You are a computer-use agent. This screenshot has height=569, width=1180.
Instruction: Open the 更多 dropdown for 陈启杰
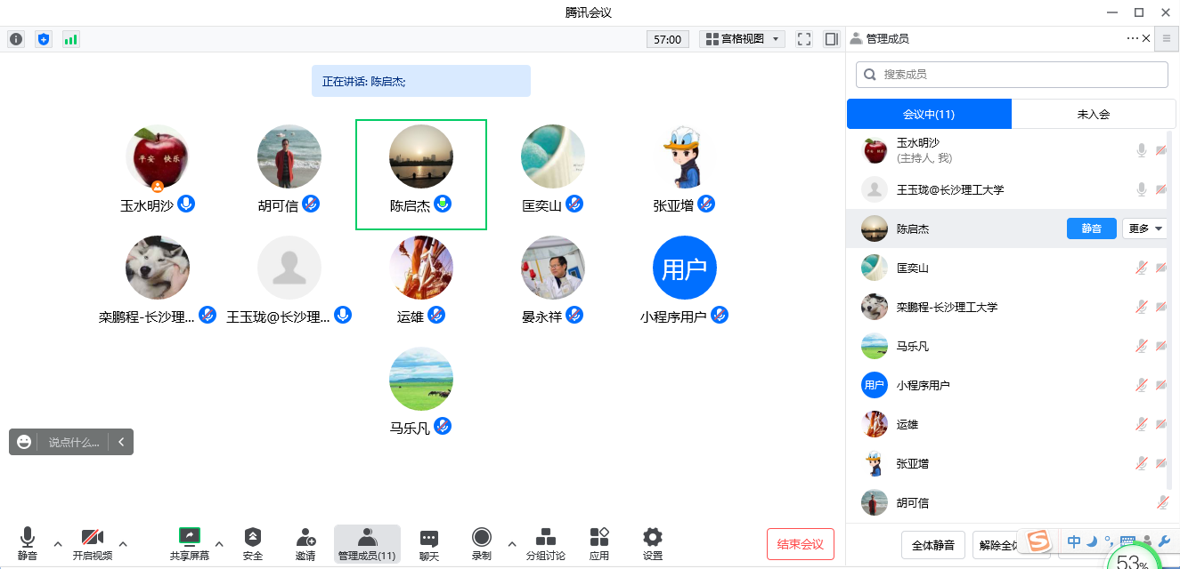pos(1145,228)
